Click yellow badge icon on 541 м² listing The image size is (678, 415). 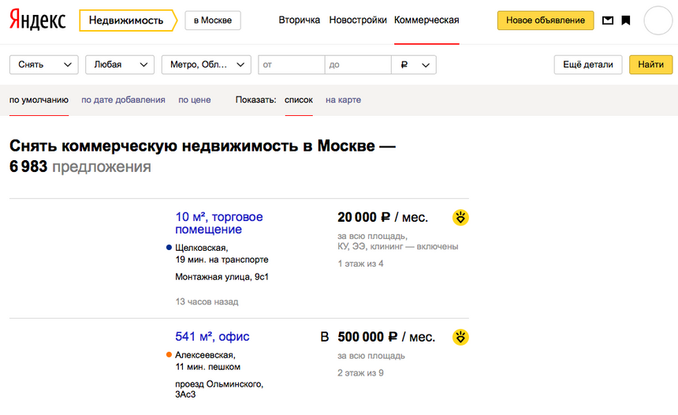pyautogui.click(x=460, y=338)
